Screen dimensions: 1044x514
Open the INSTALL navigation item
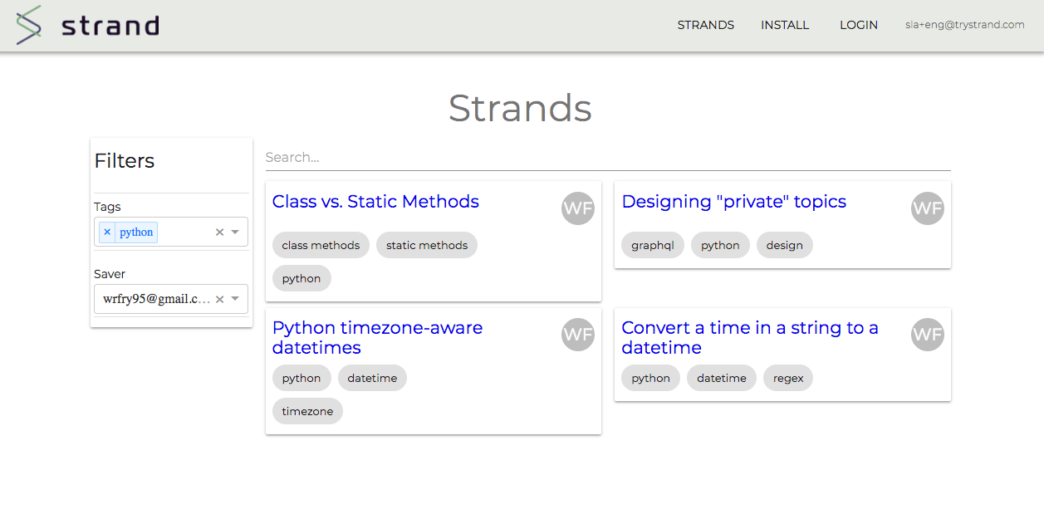785,25
